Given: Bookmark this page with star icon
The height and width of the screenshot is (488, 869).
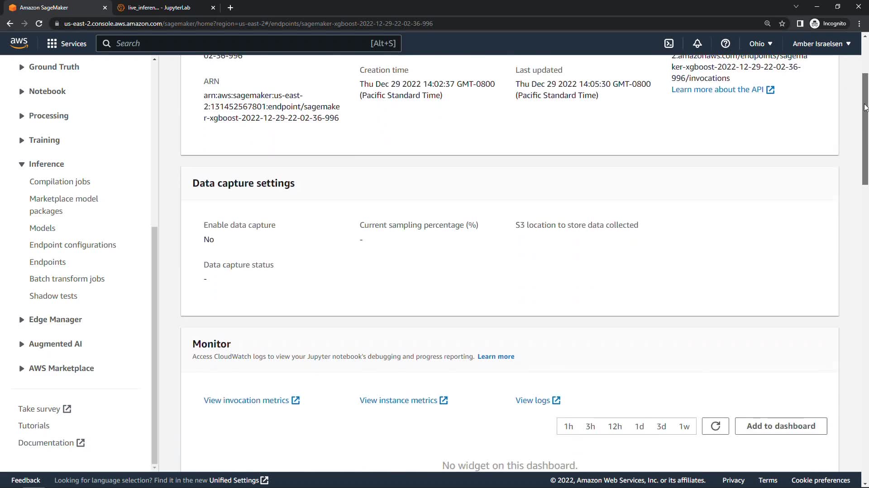Looking at the screenshot, I should [782, 23].
